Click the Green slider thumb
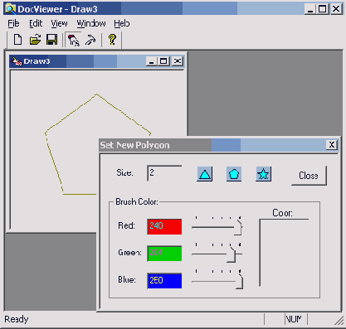The image size is (346, 329). tap(231, 254)
